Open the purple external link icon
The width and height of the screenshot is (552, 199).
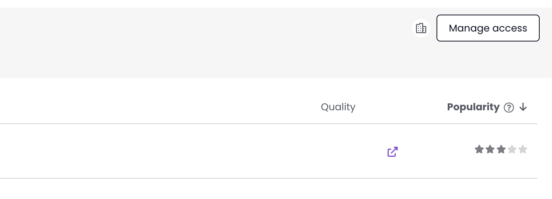(x=392, y=152)
